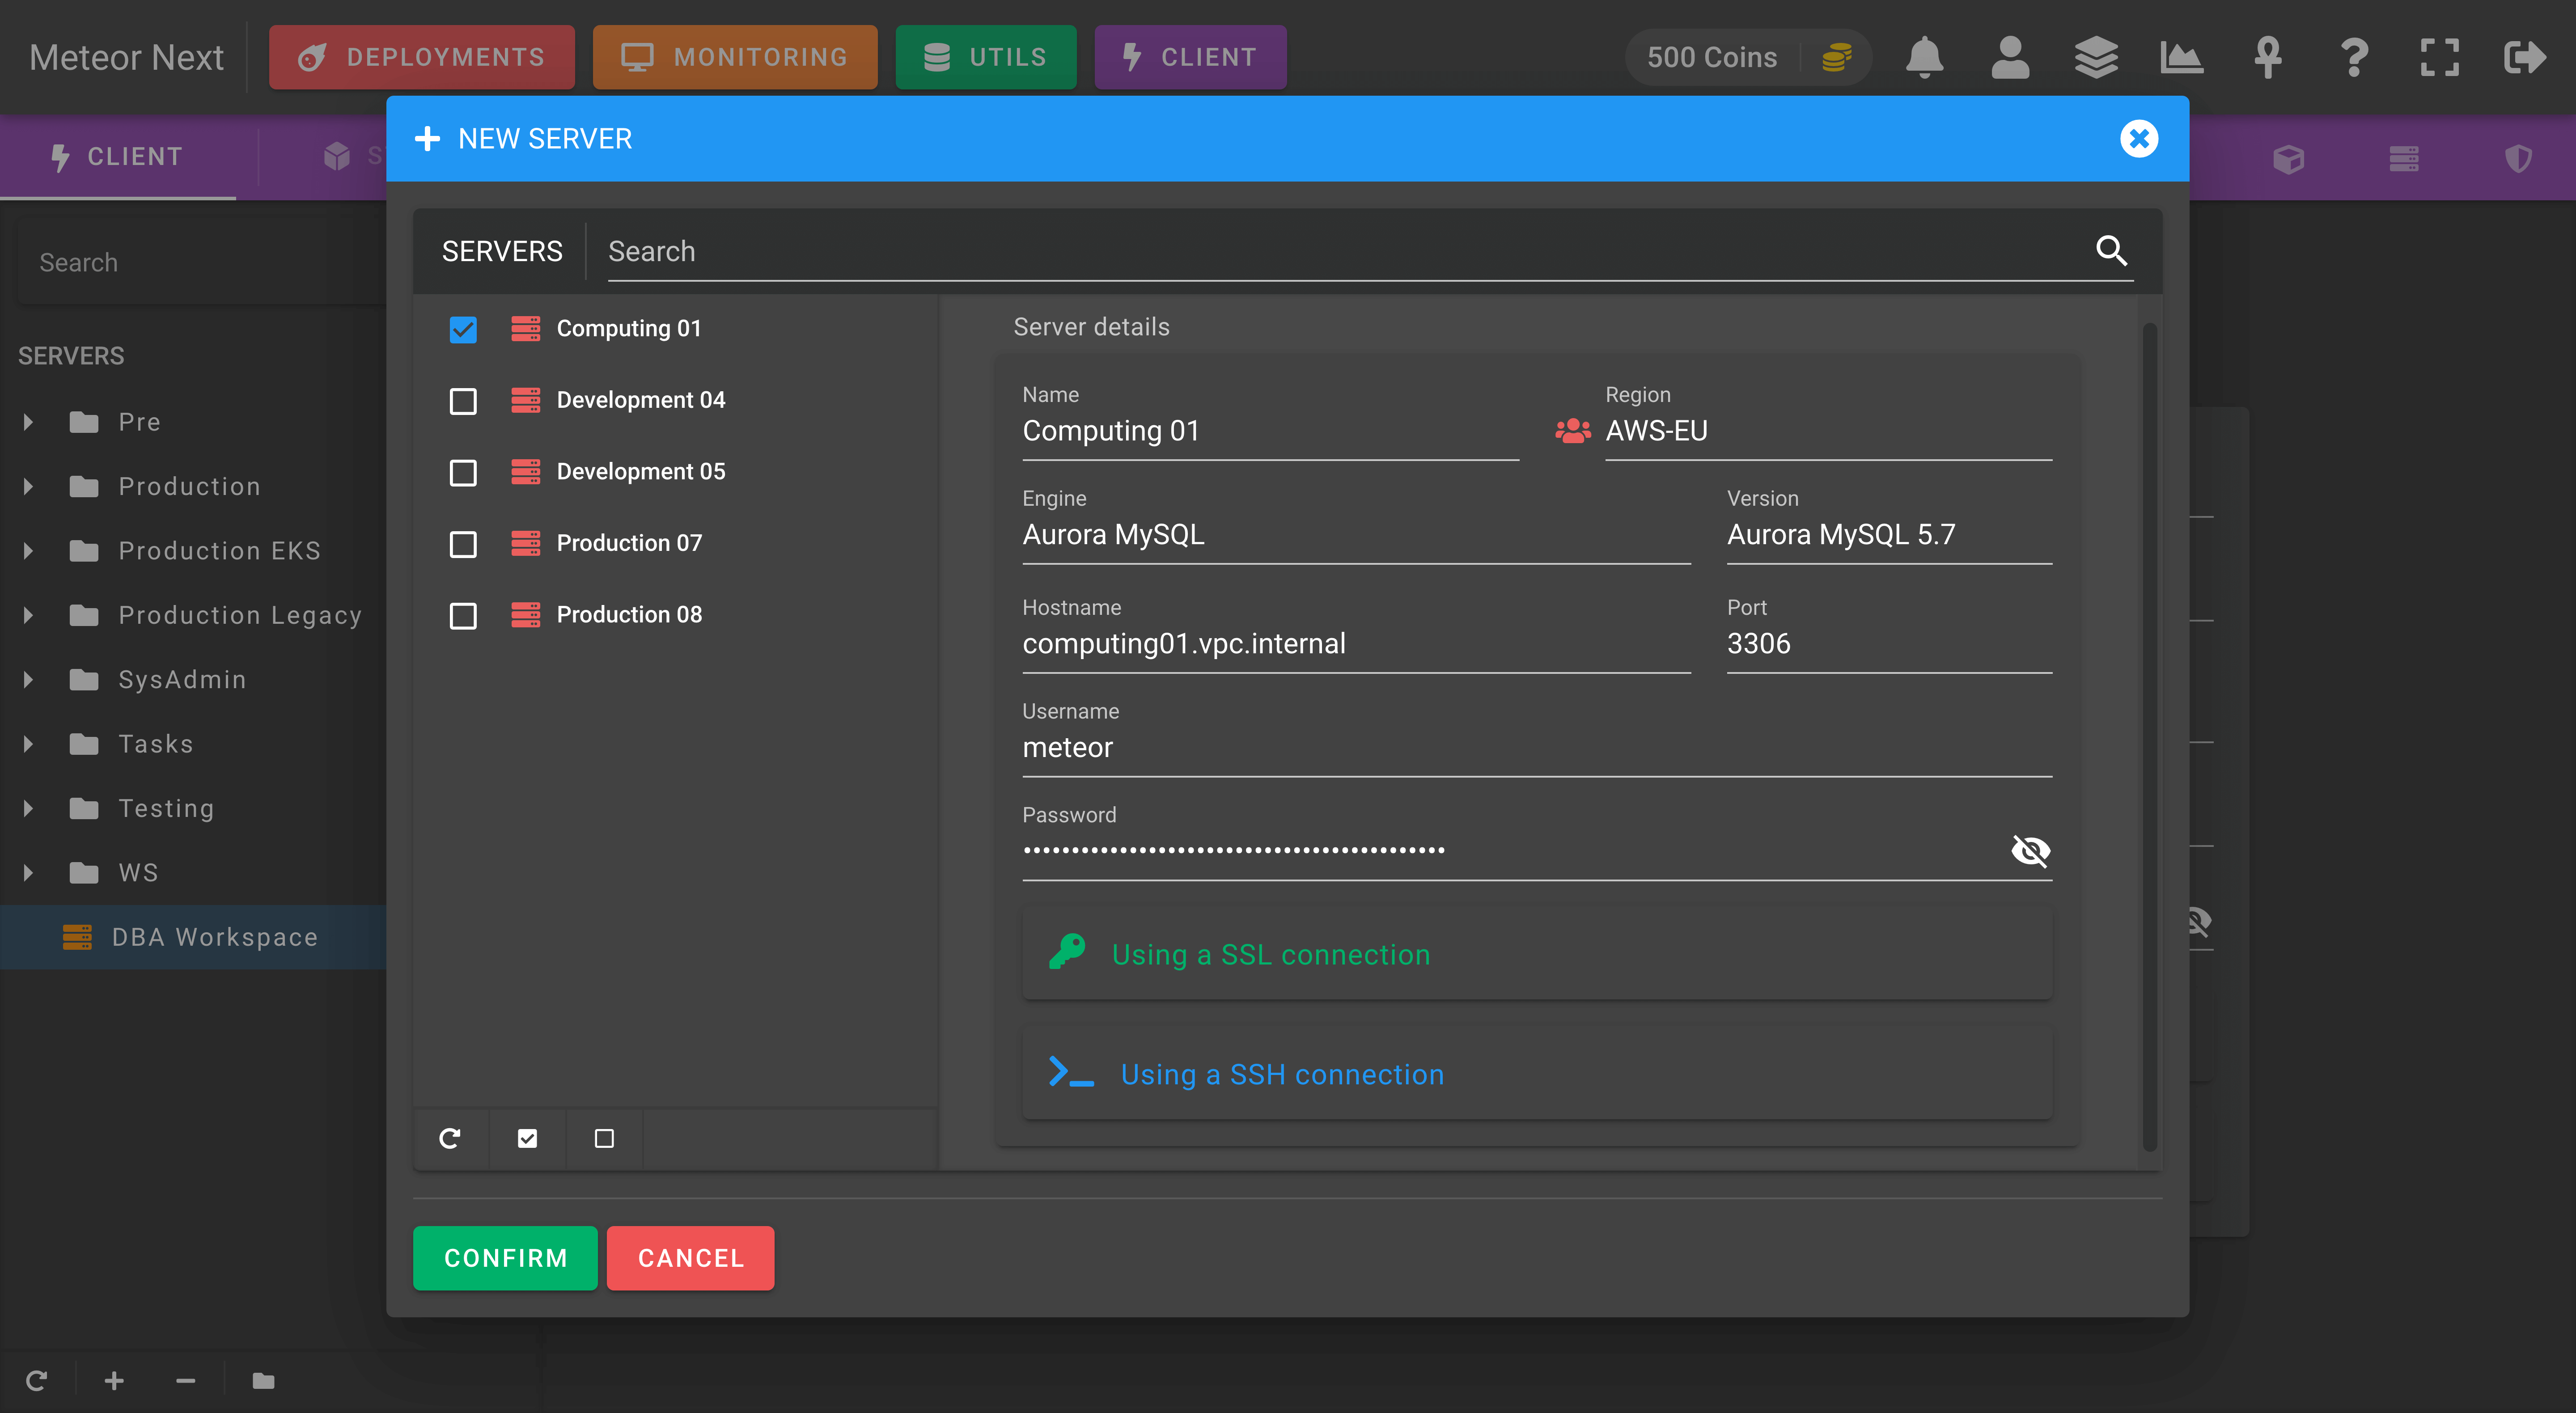2576x1413 pixels.
Task: Expand the Pre folder
Action: 29,422
